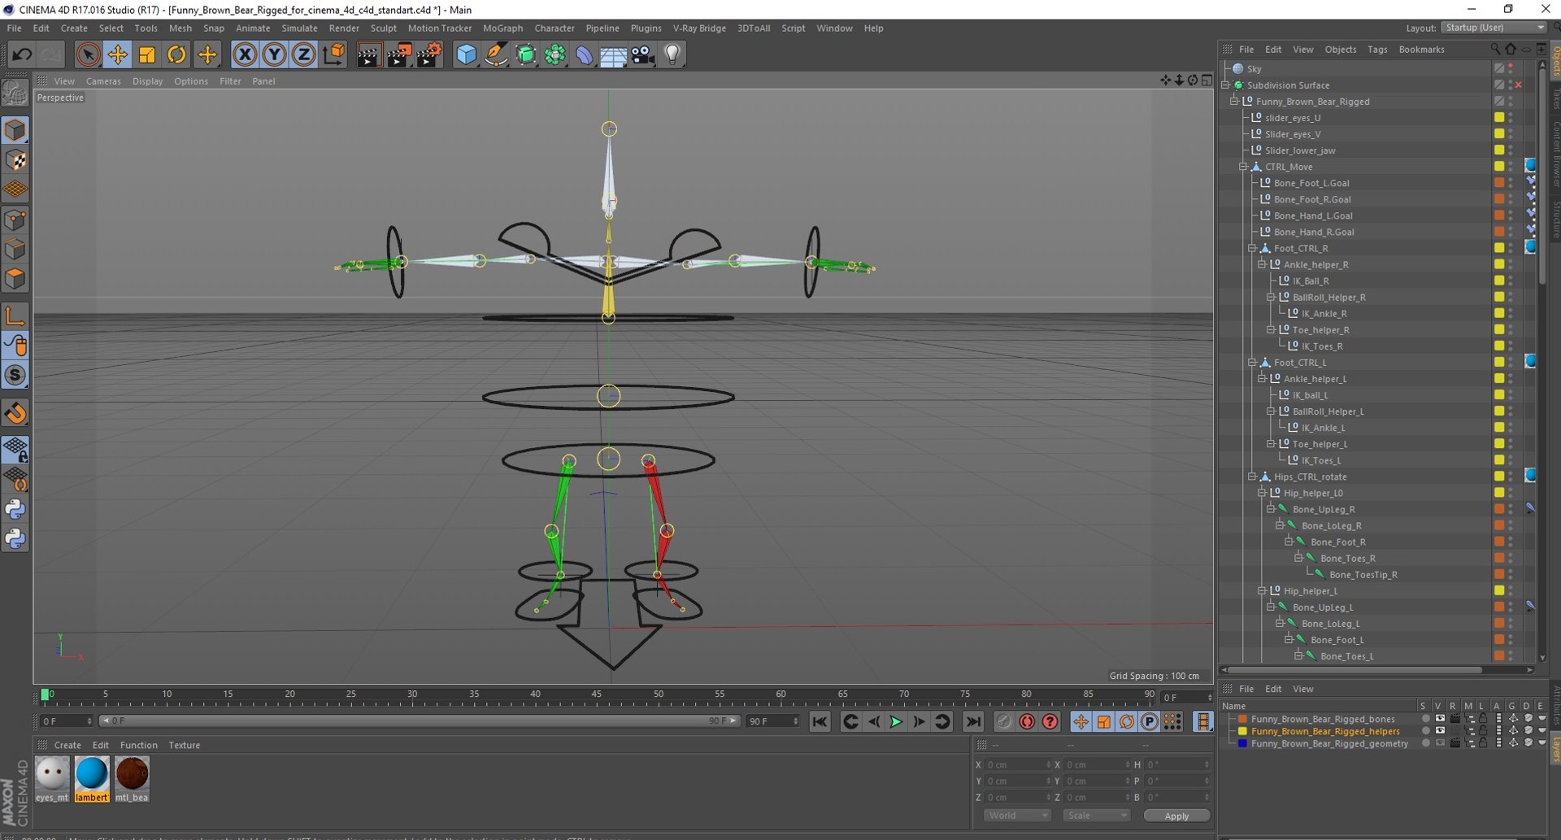1561x840 pixels.
Task: Go to end of animation
Action: (973, 721)
